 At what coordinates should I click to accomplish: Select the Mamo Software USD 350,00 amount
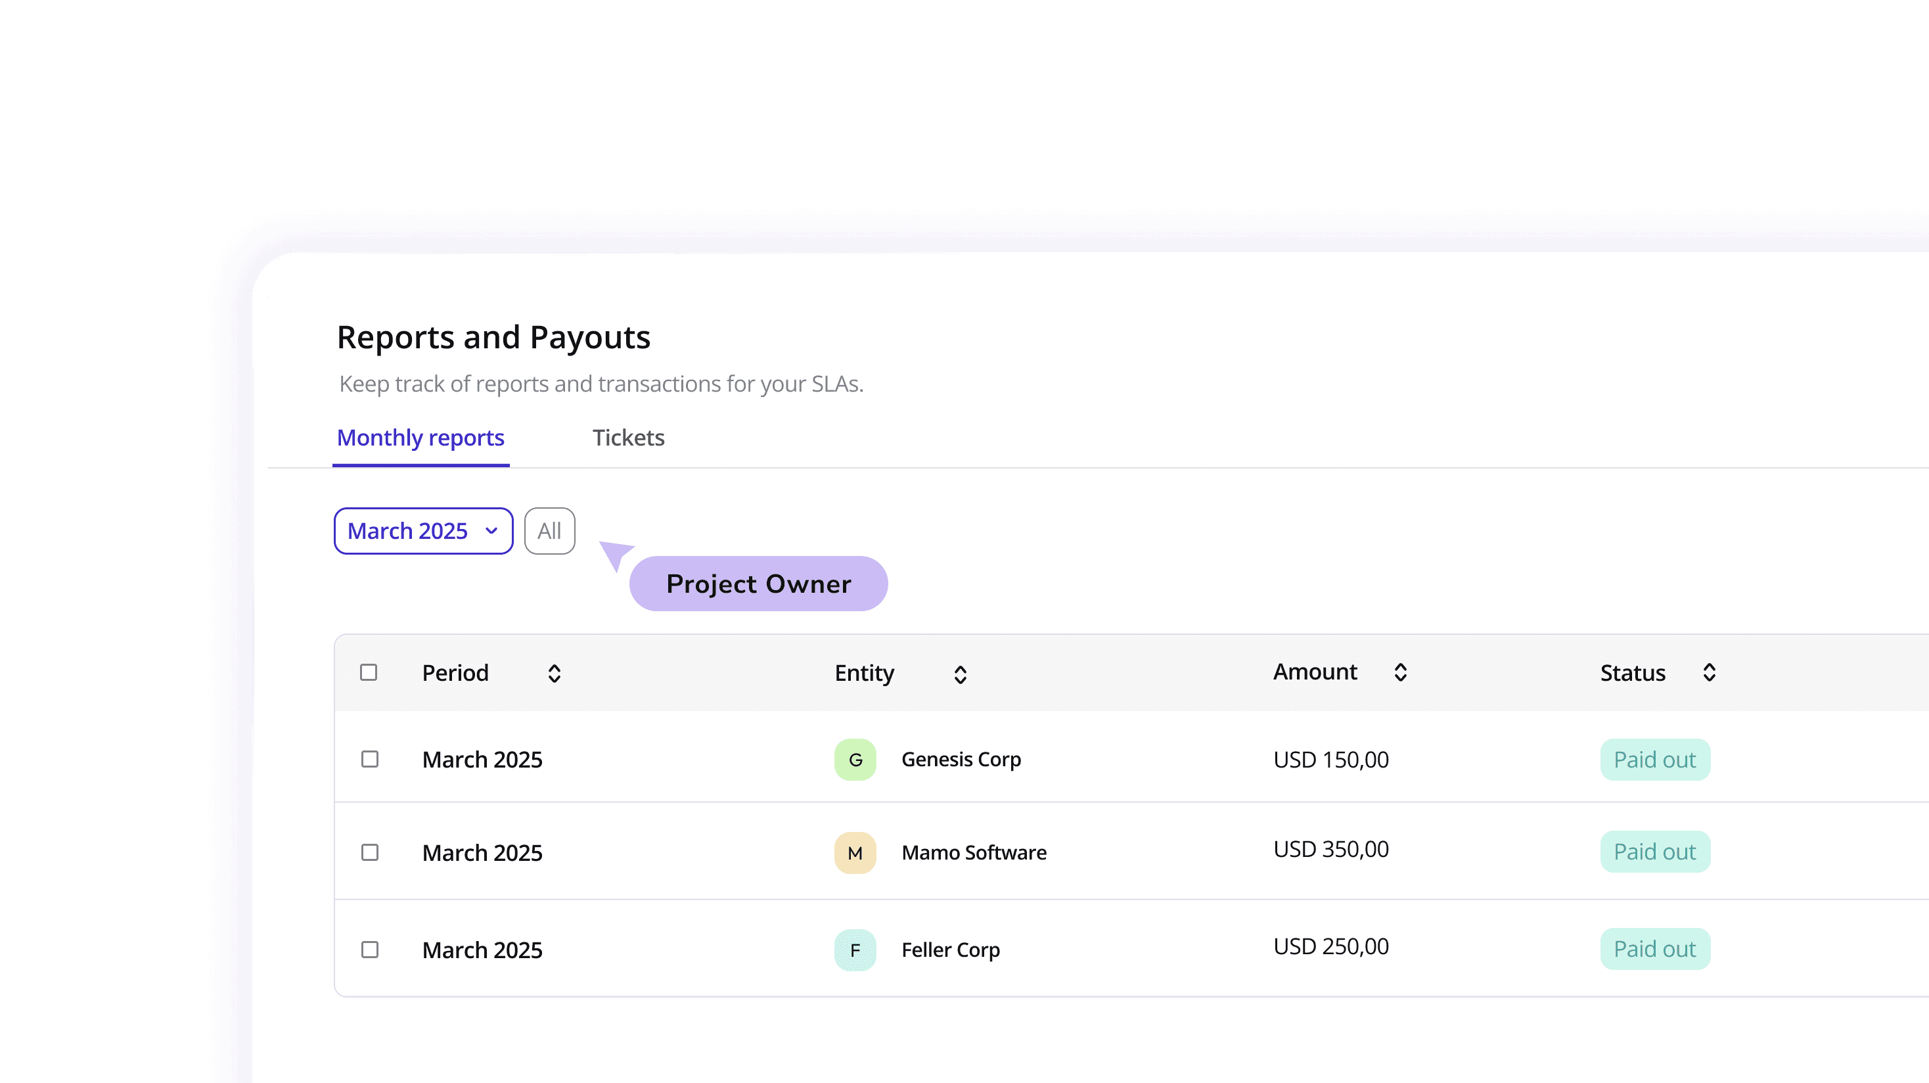[x=1330, y=849]
